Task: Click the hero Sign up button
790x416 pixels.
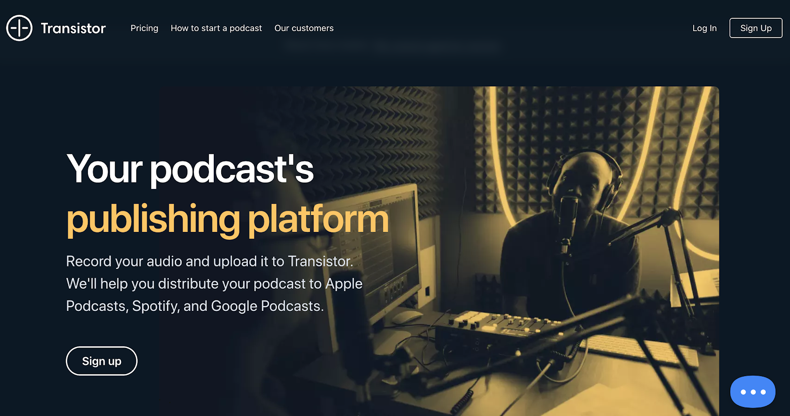Action: coord(102,361)
